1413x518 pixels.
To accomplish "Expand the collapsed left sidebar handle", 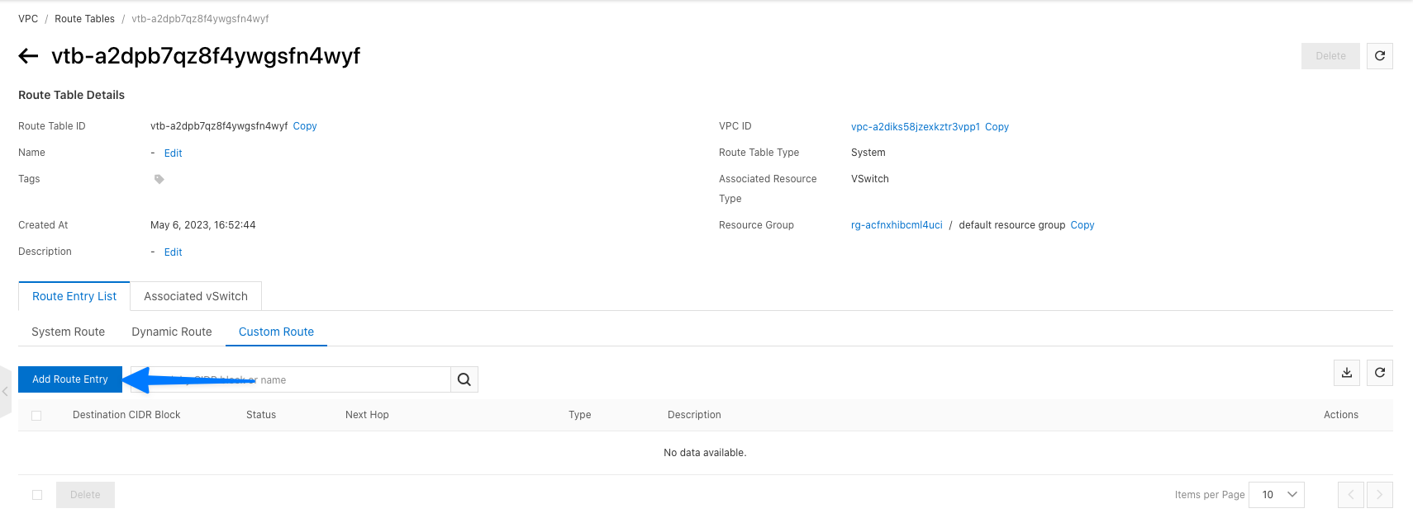I will (5, 392).
